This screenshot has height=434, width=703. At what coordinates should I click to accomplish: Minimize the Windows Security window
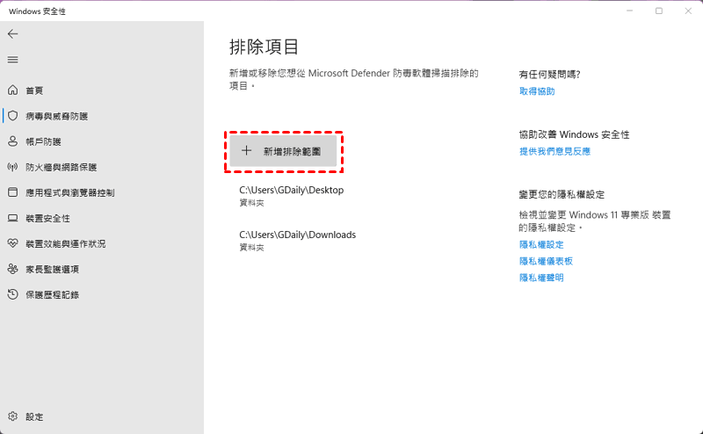[629, 11]
